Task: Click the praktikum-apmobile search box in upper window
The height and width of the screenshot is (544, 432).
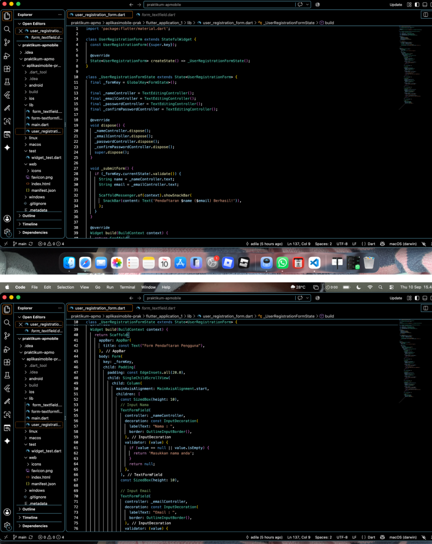Action: [220, 4]
